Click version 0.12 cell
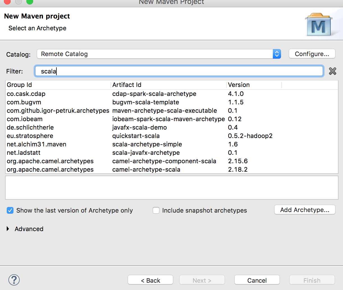The width and height of the screenshot is (343, 290). (235, 119)
